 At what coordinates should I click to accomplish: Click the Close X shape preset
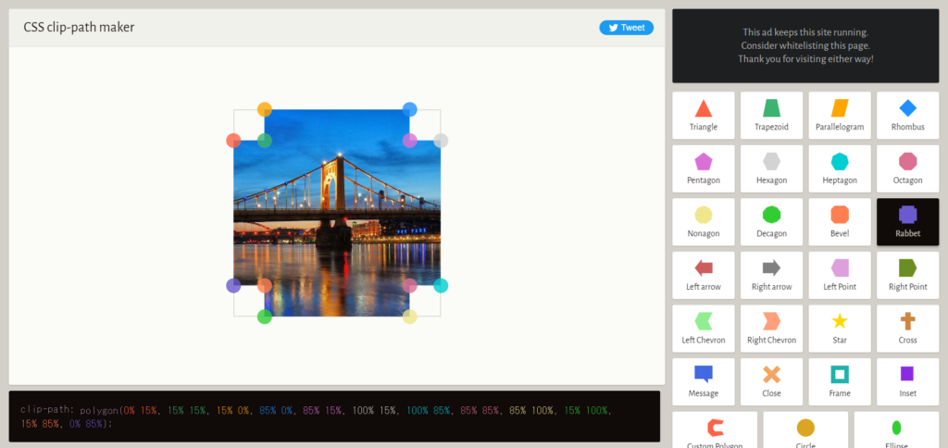pyautogui.click(x=771, y=381)
